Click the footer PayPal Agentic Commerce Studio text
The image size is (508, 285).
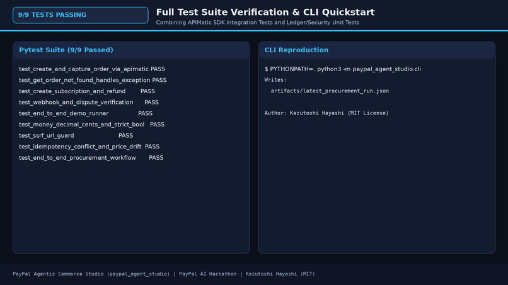point(164,274)
